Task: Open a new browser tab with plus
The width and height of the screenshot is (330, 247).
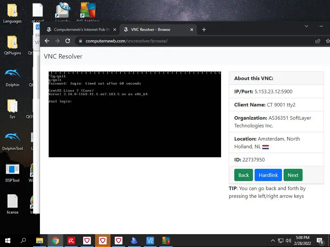Action: pyautogui.click(x=204, y=30)
